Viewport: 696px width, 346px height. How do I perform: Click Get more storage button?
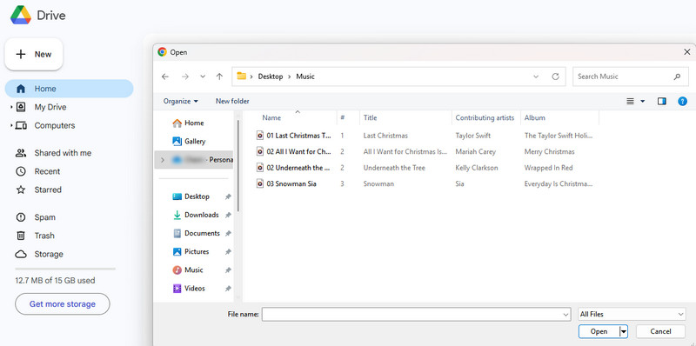click(63, 304)
